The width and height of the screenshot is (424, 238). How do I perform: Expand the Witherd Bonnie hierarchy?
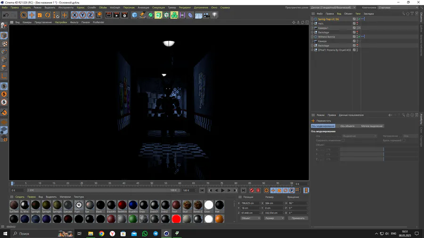tap(312, 37)
